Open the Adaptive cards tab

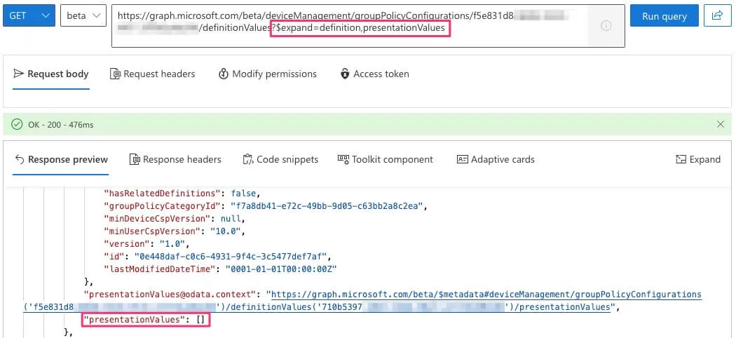(x=496, y=159)
